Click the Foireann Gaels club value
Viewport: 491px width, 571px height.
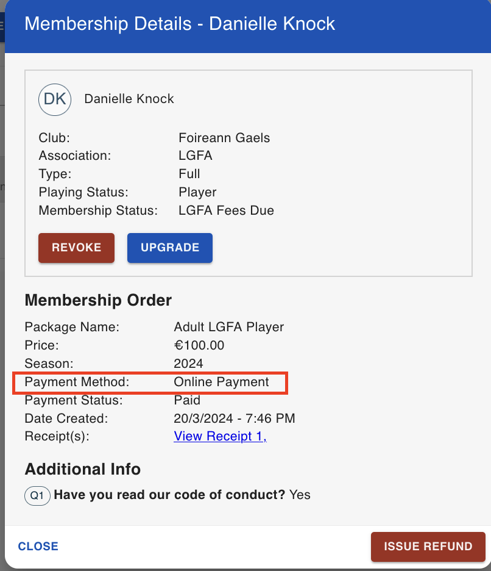coord(224,138)
